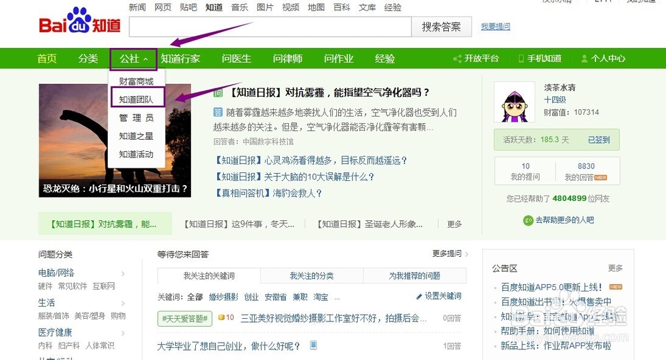
Task: Click the 已签到 button
Action: pos(599,140)
